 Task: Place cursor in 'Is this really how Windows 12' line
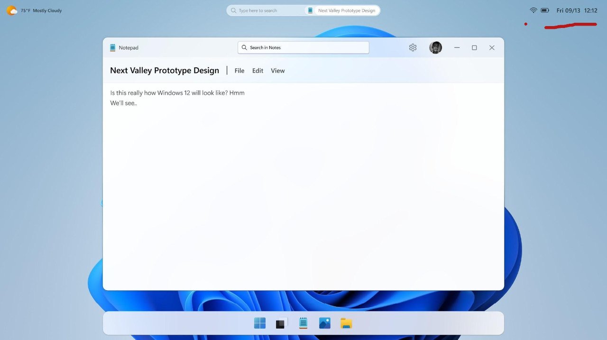pos(177,93)
